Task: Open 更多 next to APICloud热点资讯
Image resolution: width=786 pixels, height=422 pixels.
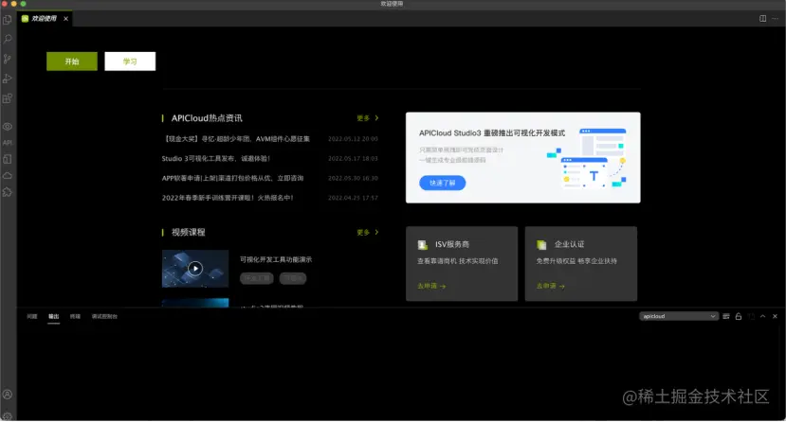Action: tap(368, 118)
